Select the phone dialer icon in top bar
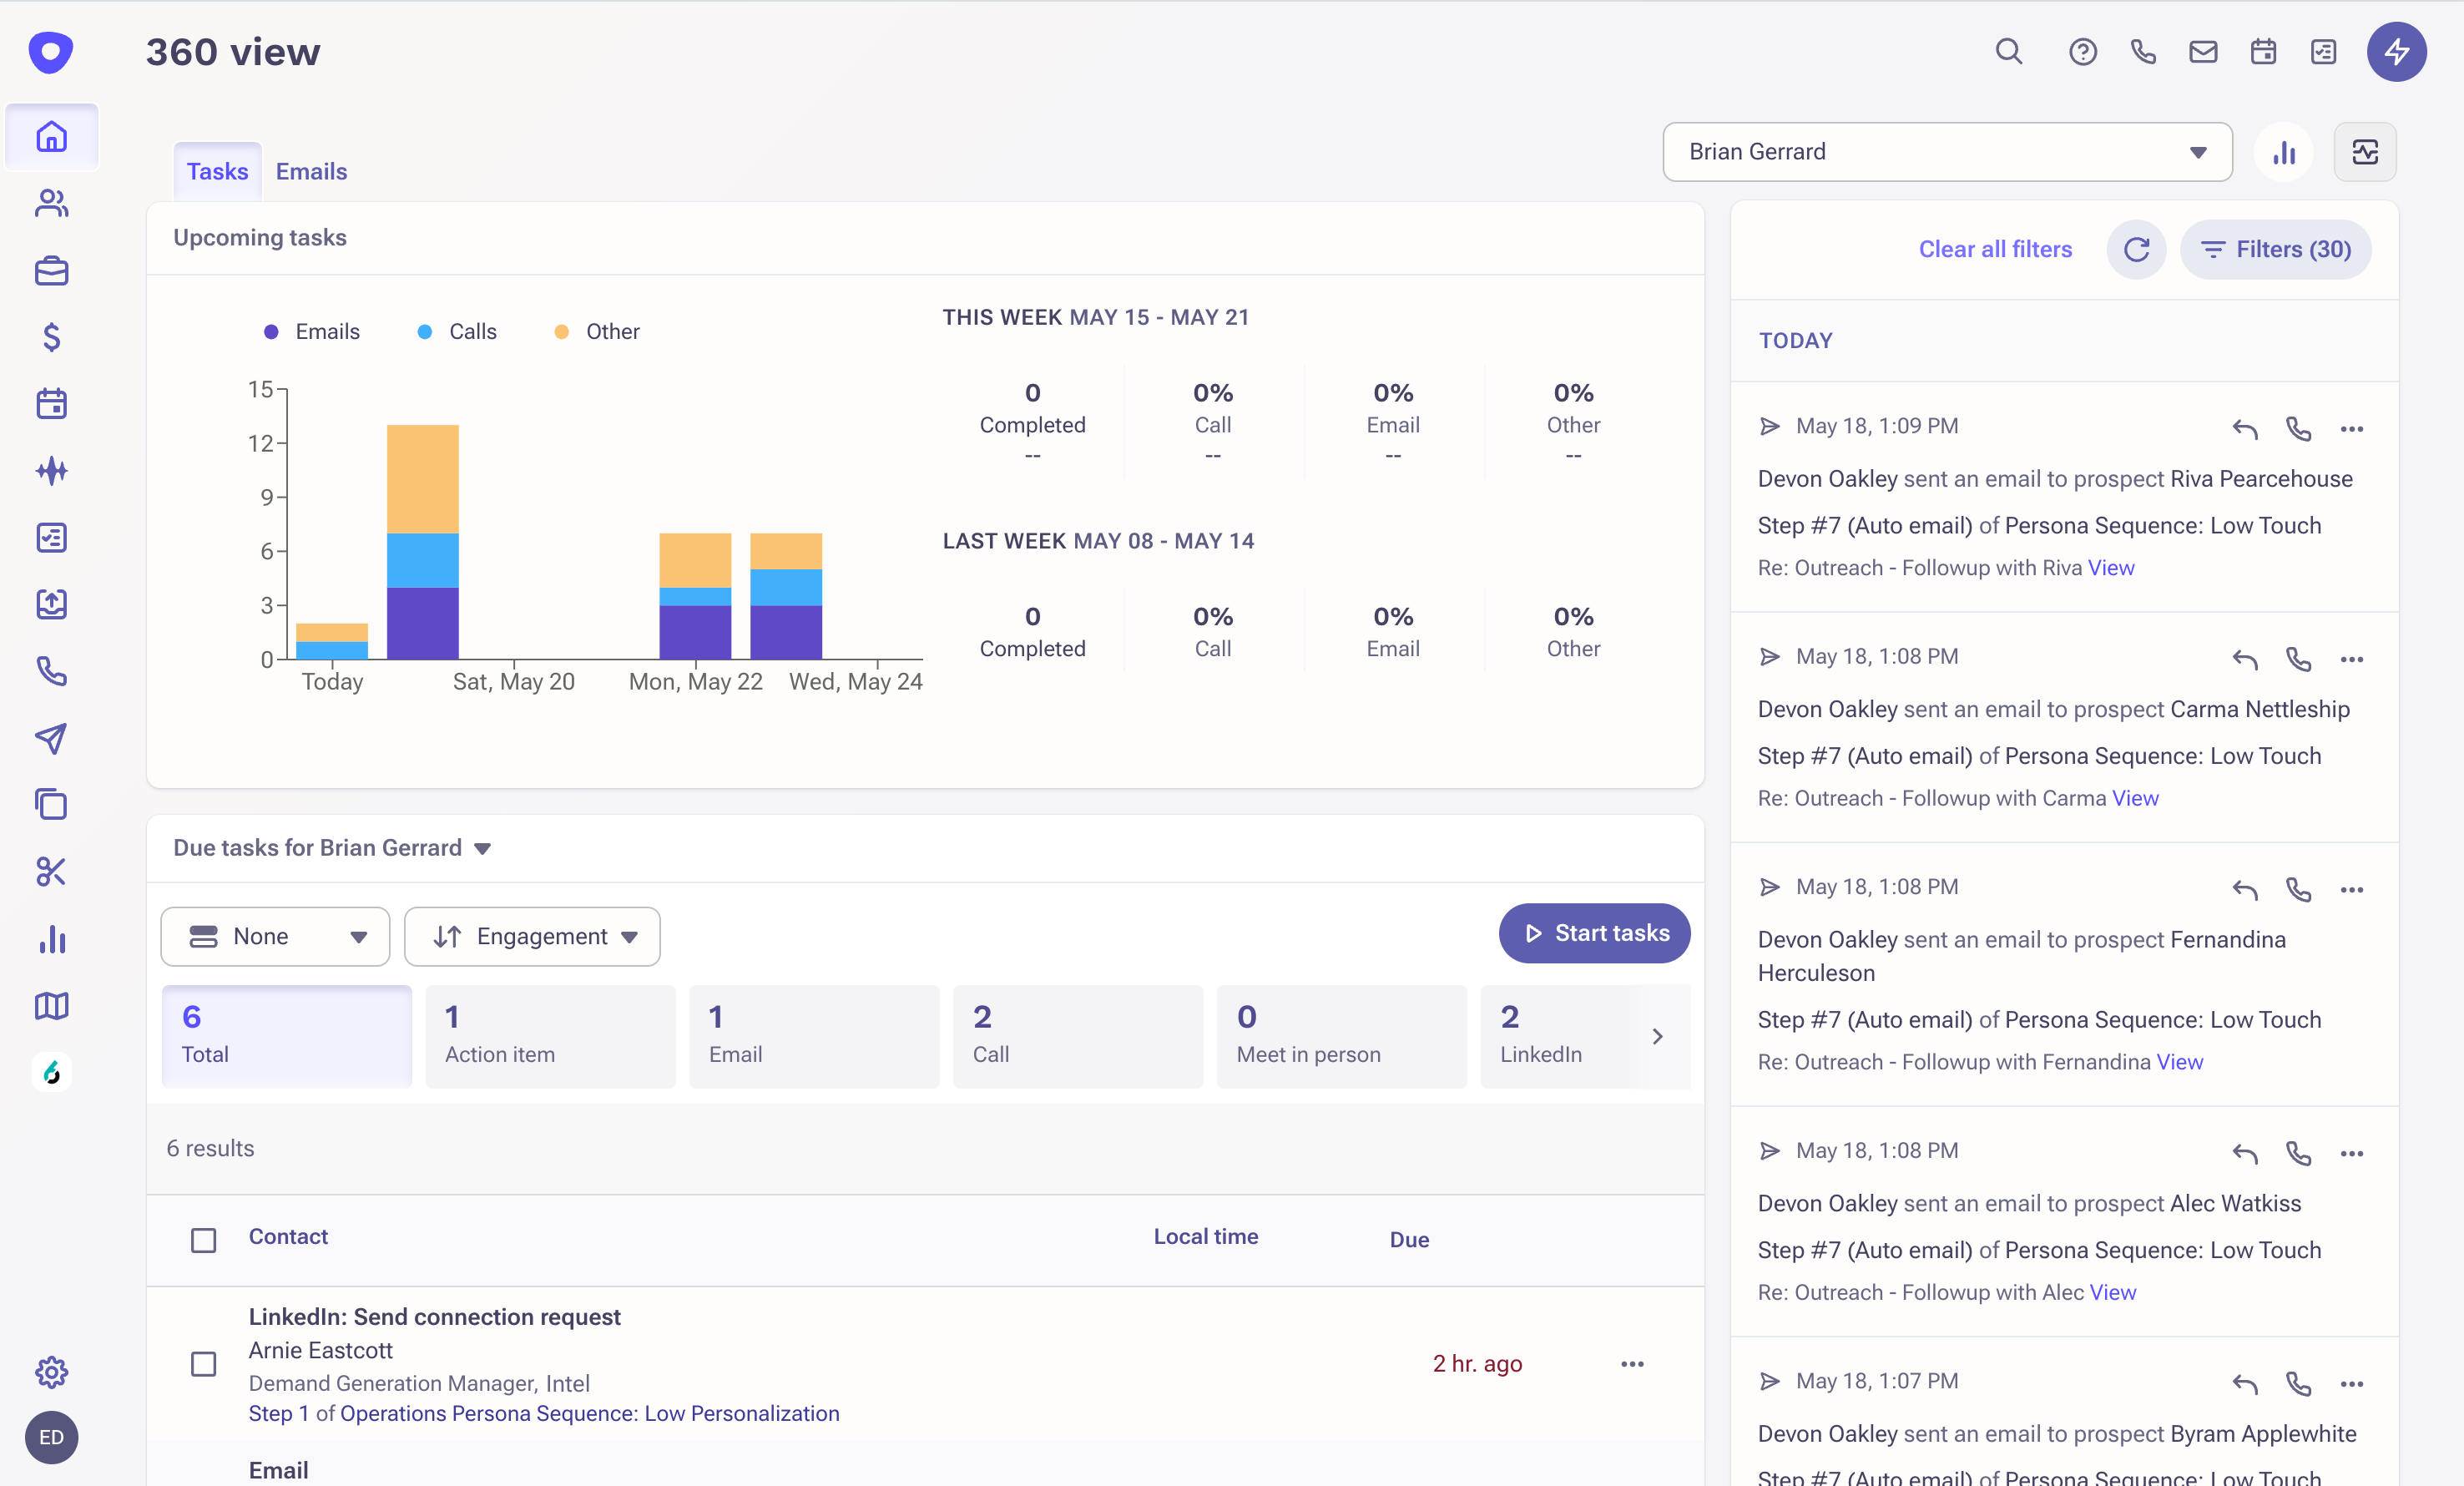 [x=2142, y=51]
